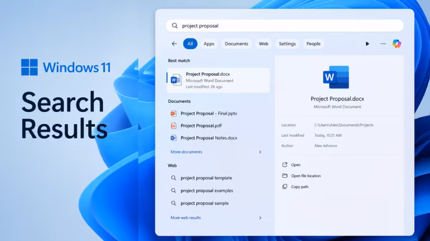The height and width of the screenshot is (241, 430).
Task: Select the All filter tab
Action: click(x=190, y=44)
